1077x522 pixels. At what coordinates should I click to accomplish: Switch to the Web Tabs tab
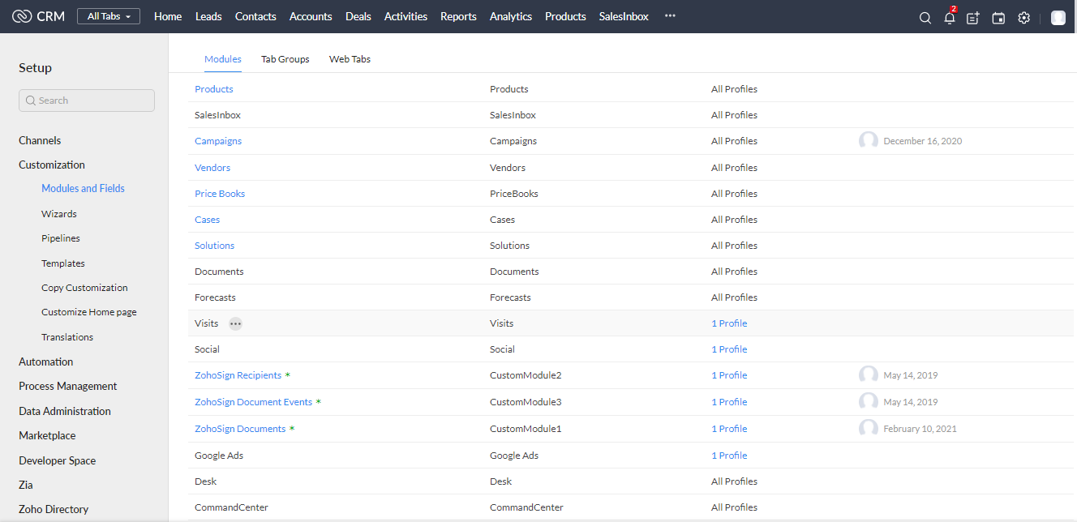(350, 59)
